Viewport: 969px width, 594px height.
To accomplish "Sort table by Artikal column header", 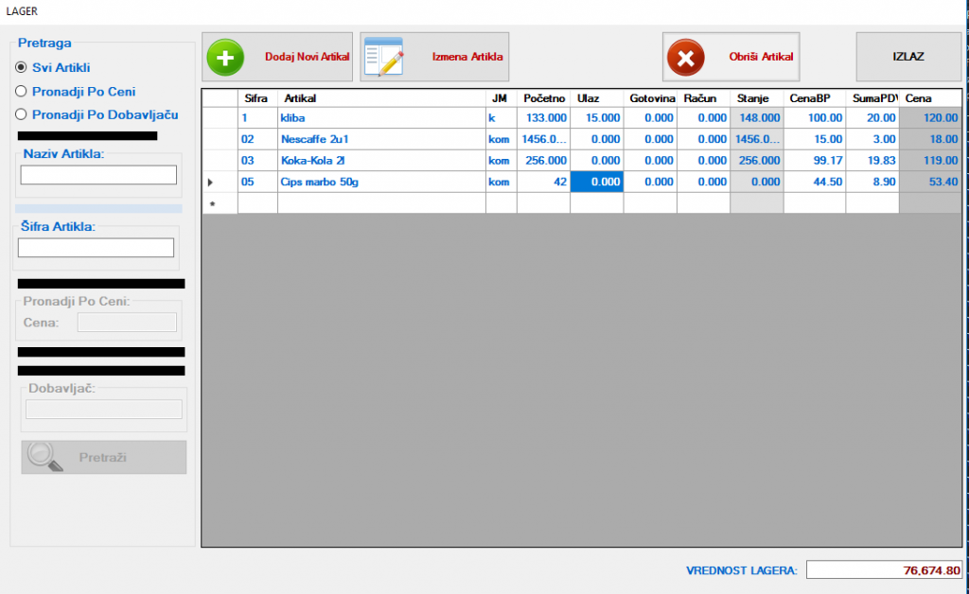I will click(380, 98).
